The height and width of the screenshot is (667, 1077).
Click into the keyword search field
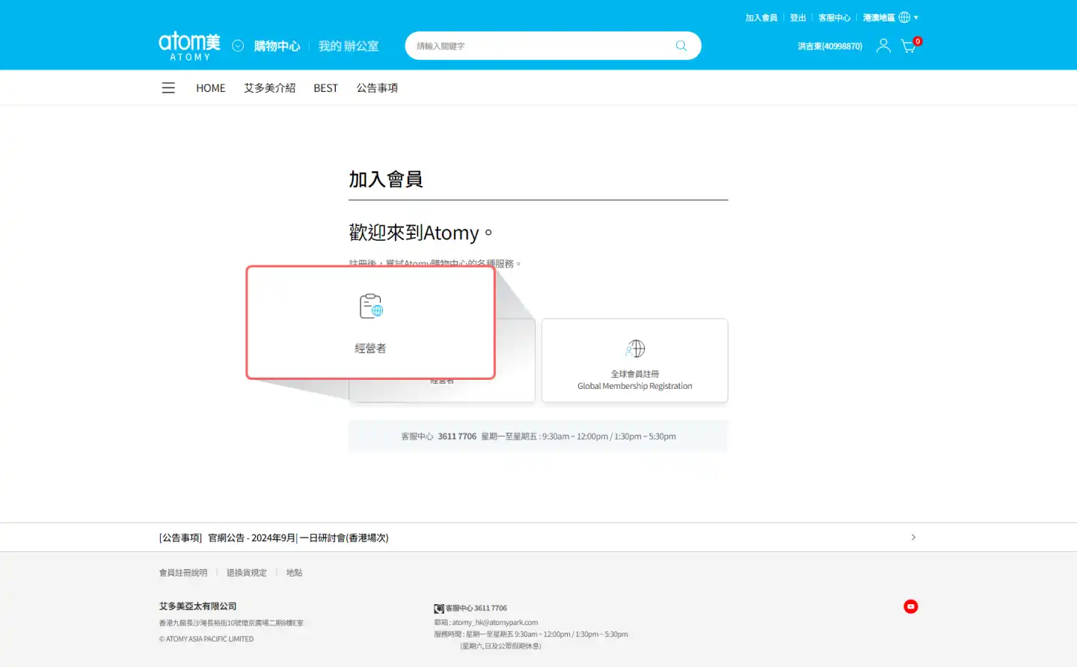coord(538,46)
